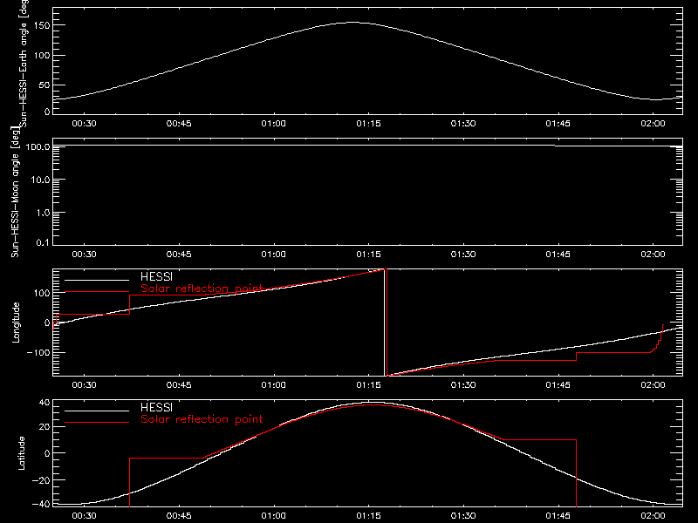The image size is (698, 523).
Task: Click the Sun-HESSI-Moon angle axis label
Action: click(15, 192)
